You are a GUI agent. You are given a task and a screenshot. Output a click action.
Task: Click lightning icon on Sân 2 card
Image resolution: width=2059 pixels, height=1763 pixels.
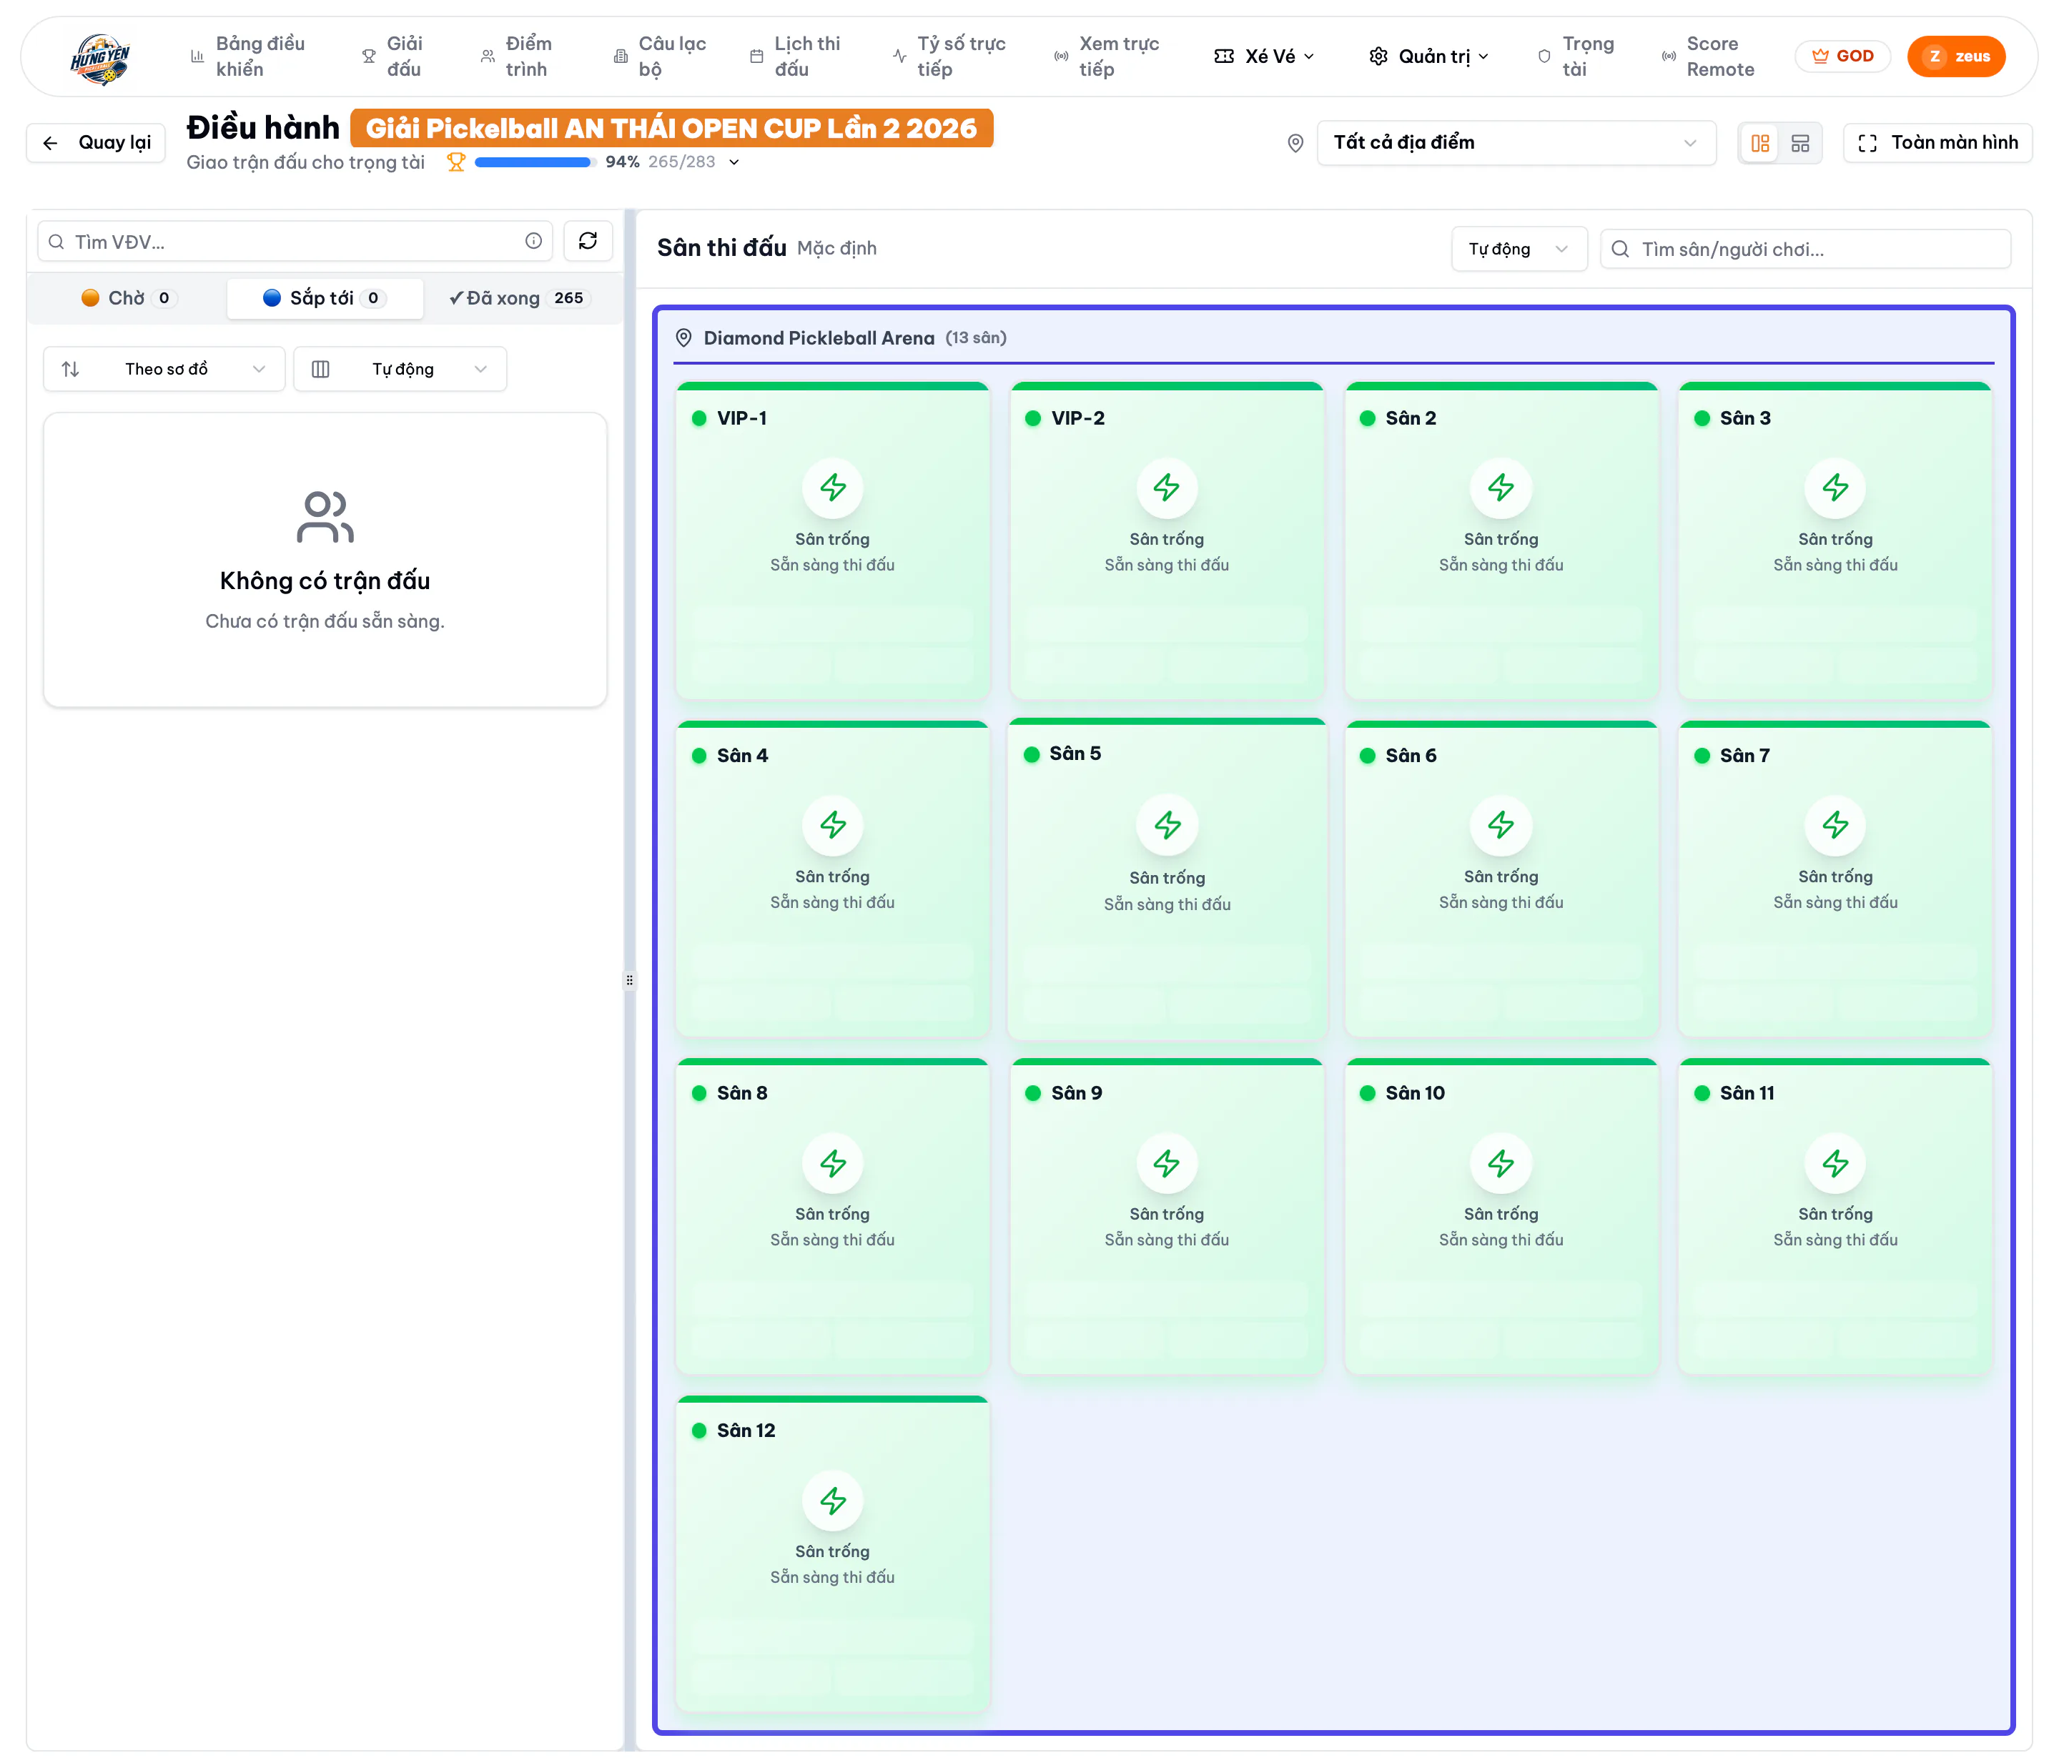click(x=1501, y=488)
